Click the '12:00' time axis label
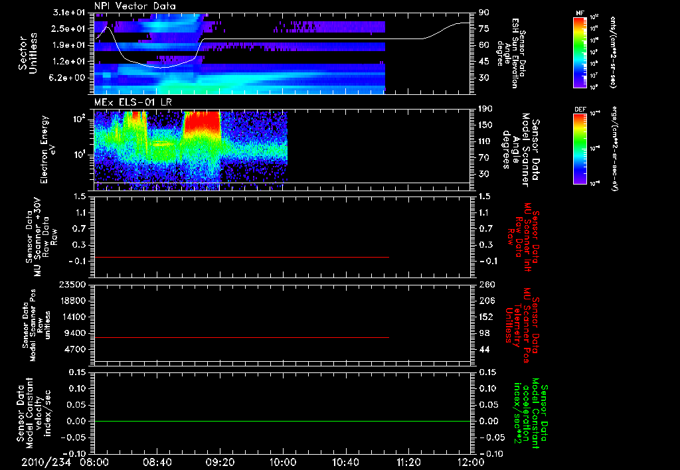Screen dimensions: 680x470 tap(471, 463)
